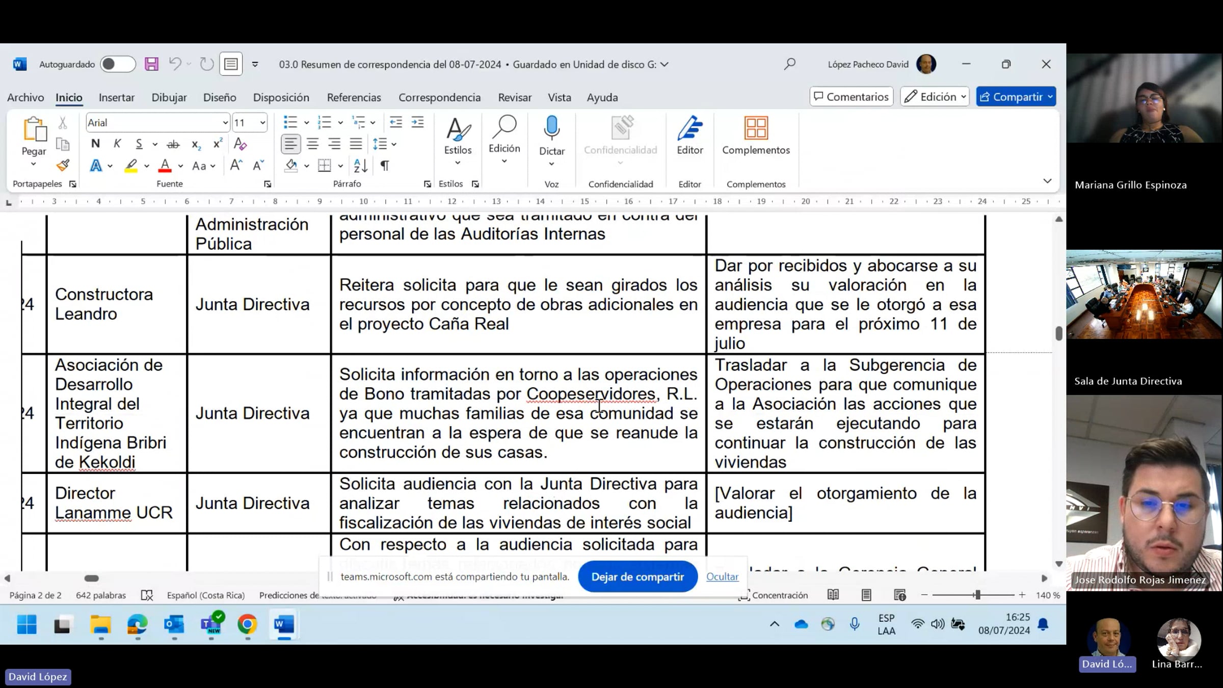Apply strikethrough formatting
Screen dimensions: 1223x688
(x=173, y=144)
